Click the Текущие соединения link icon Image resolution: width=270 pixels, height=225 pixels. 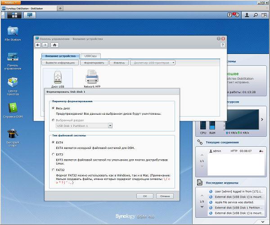[200, 142]
